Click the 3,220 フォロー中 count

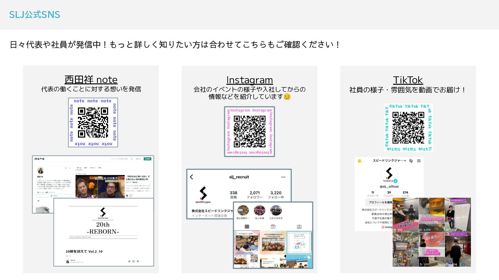[276, 195]
